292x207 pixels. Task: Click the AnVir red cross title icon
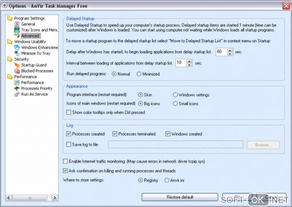(x=5, y=6)
